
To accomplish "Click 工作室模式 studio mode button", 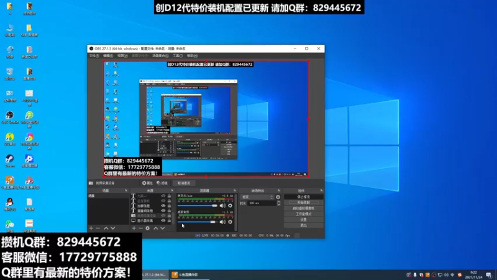I will (303, 214).
